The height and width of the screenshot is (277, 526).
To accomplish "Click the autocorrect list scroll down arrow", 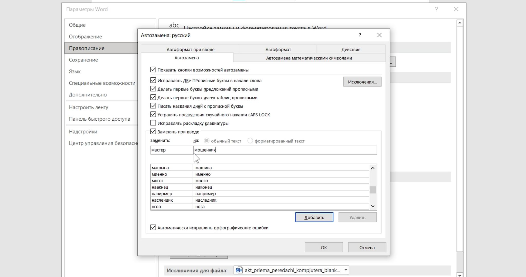I will pos(373,206).
